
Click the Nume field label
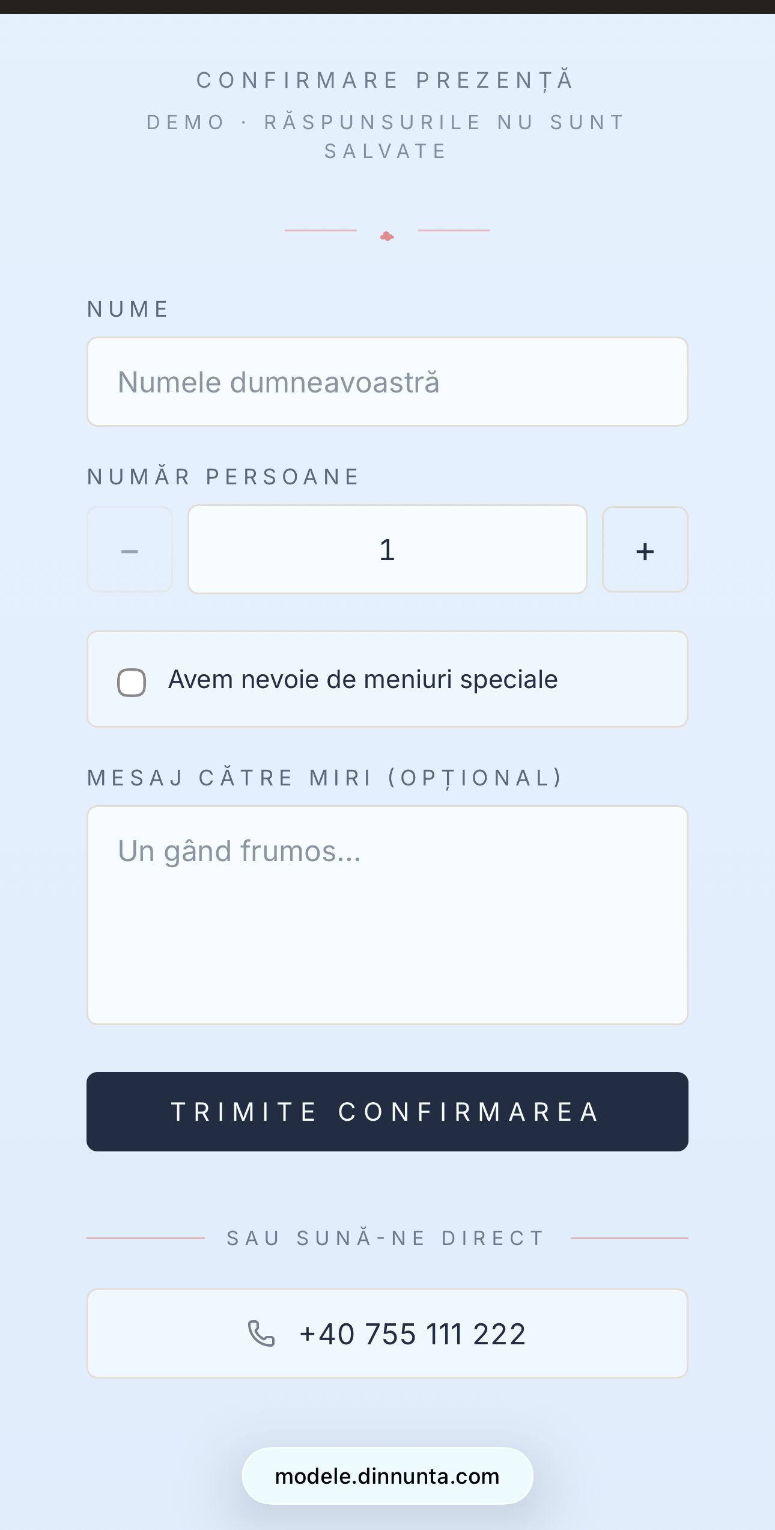pyautogui.click(x=128, y=309)
